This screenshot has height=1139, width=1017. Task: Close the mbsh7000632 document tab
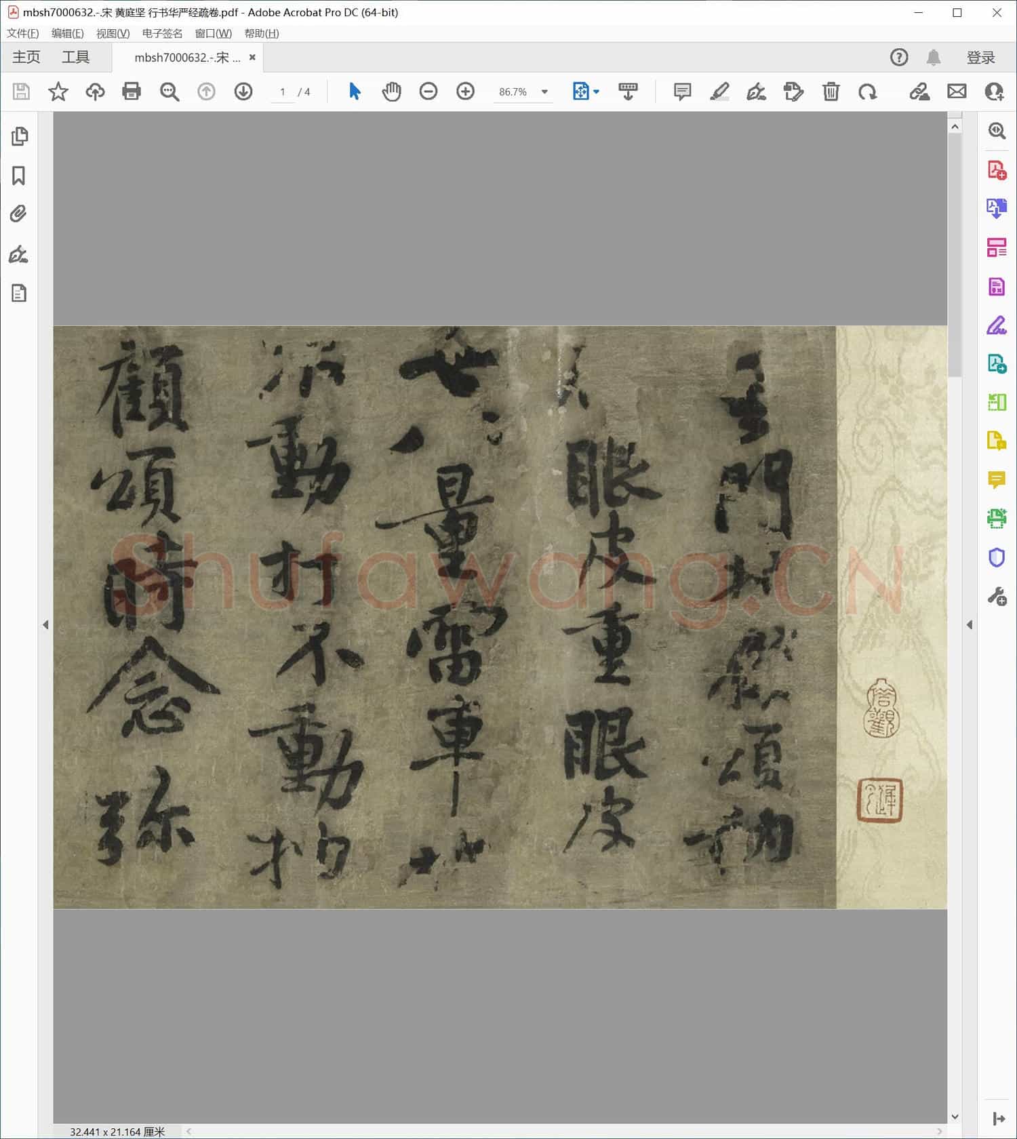[x=252, y=58]
